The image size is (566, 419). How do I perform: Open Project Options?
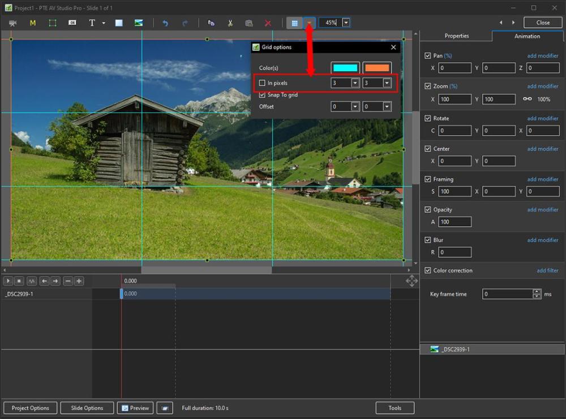31,408
